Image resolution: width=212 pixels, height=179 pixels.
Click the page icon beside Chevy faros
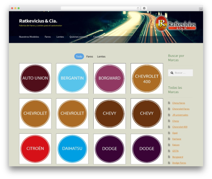coord(169,103)
